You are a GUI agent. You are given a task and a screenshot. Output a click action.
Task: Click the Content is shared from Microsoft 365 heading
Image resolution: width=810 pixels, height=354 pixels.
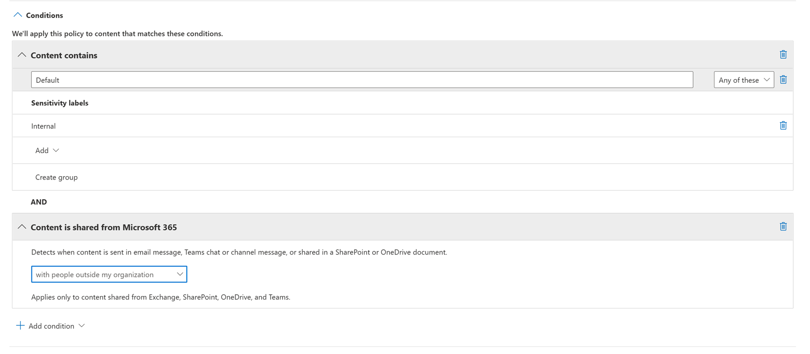point(104,227)
